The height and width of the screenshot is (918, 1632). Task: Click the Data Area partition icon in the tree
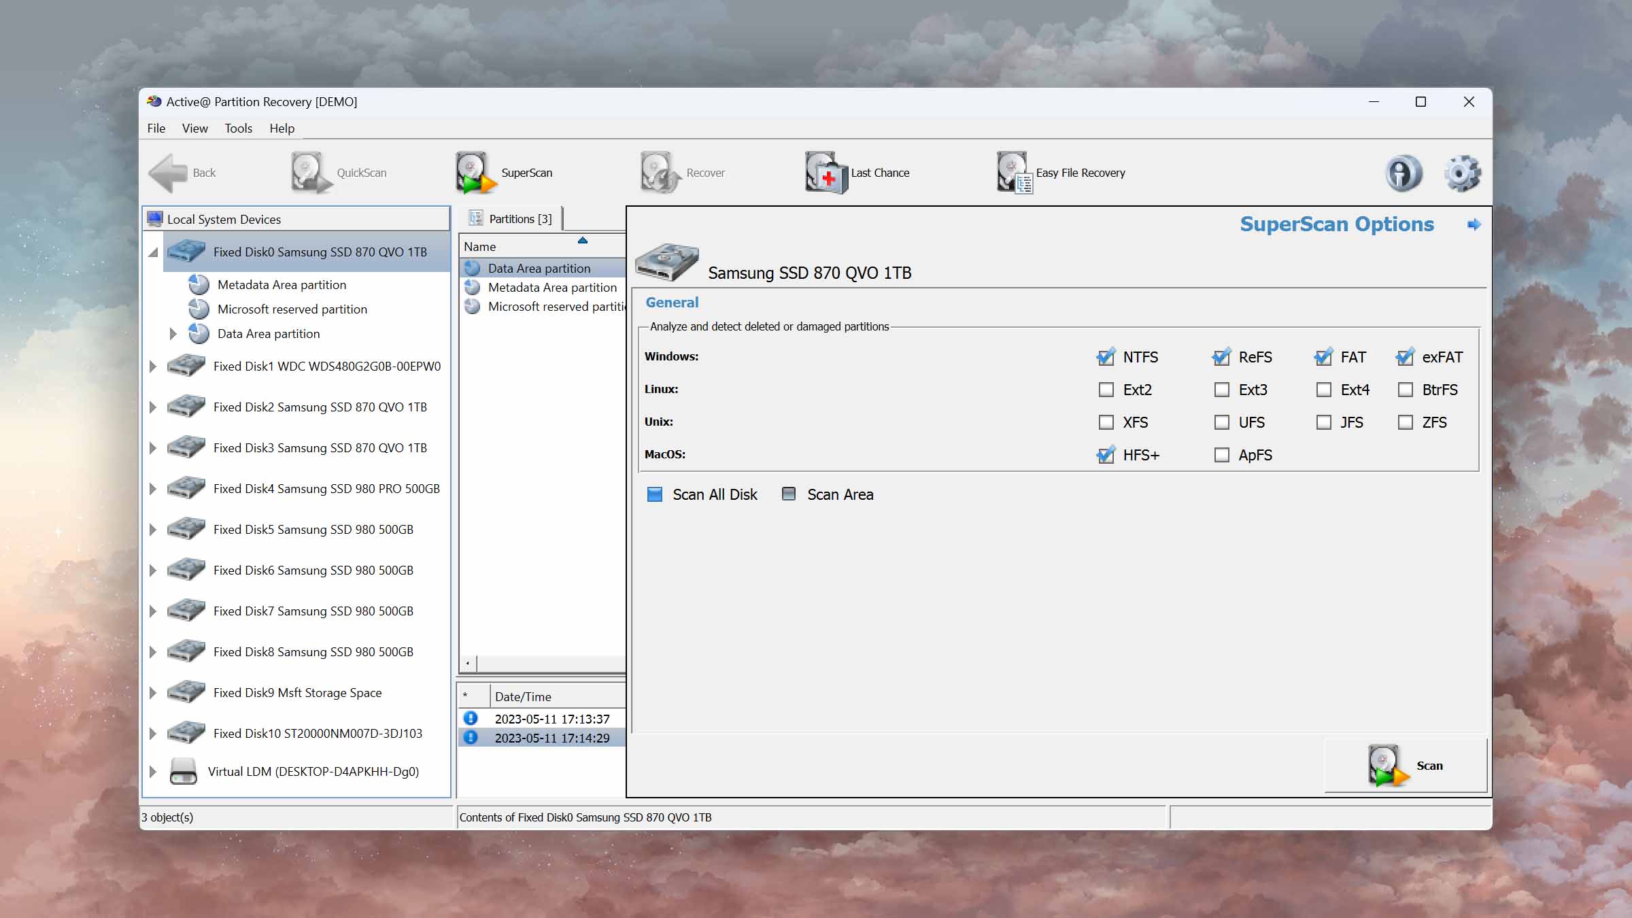pos(199,333)
